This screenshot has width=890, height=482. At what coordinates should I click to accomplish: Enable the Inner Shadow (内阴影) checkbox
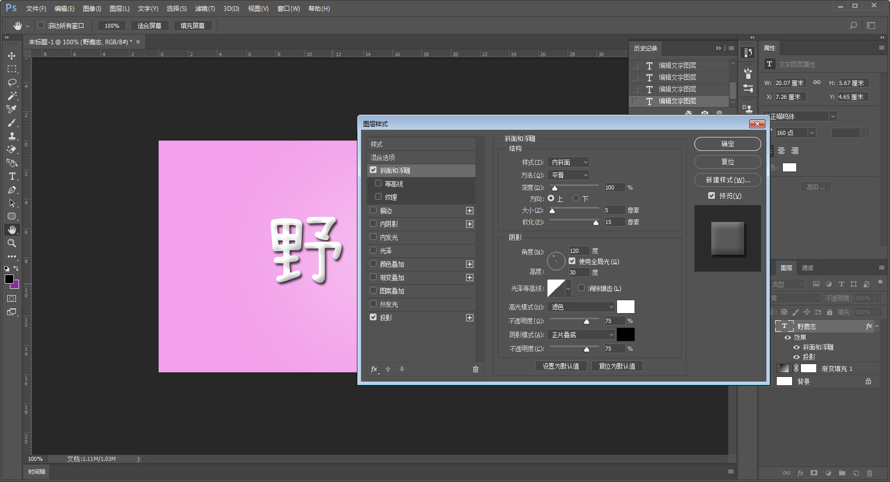373,223
